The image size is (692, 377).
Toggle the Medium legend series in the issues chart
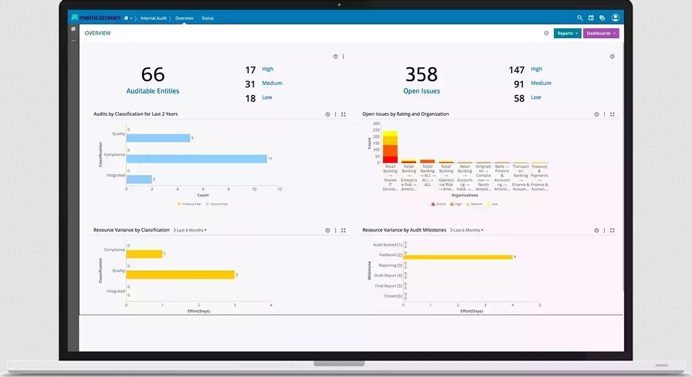pos(474,204)
